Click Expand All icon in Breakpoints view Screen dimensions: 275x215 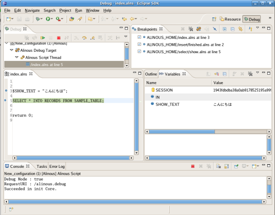tap(225, 29)
